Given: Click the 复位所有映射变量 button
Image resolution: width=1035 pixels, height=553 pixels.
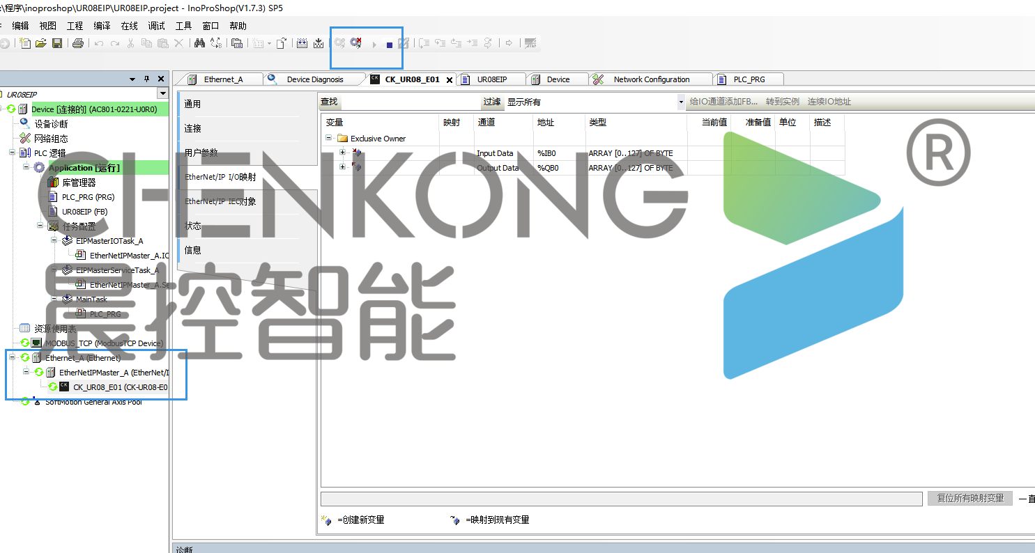Looking at the screenshot, I should click(970, 498).
